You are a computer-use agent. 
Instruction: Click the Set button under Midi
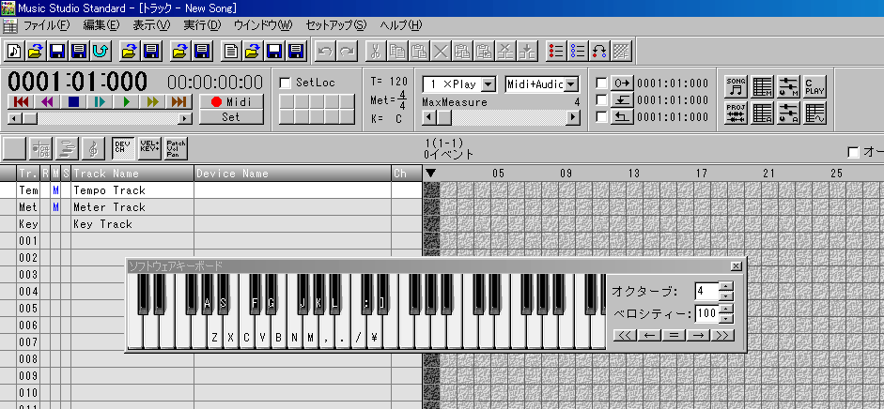coord(232,117)
